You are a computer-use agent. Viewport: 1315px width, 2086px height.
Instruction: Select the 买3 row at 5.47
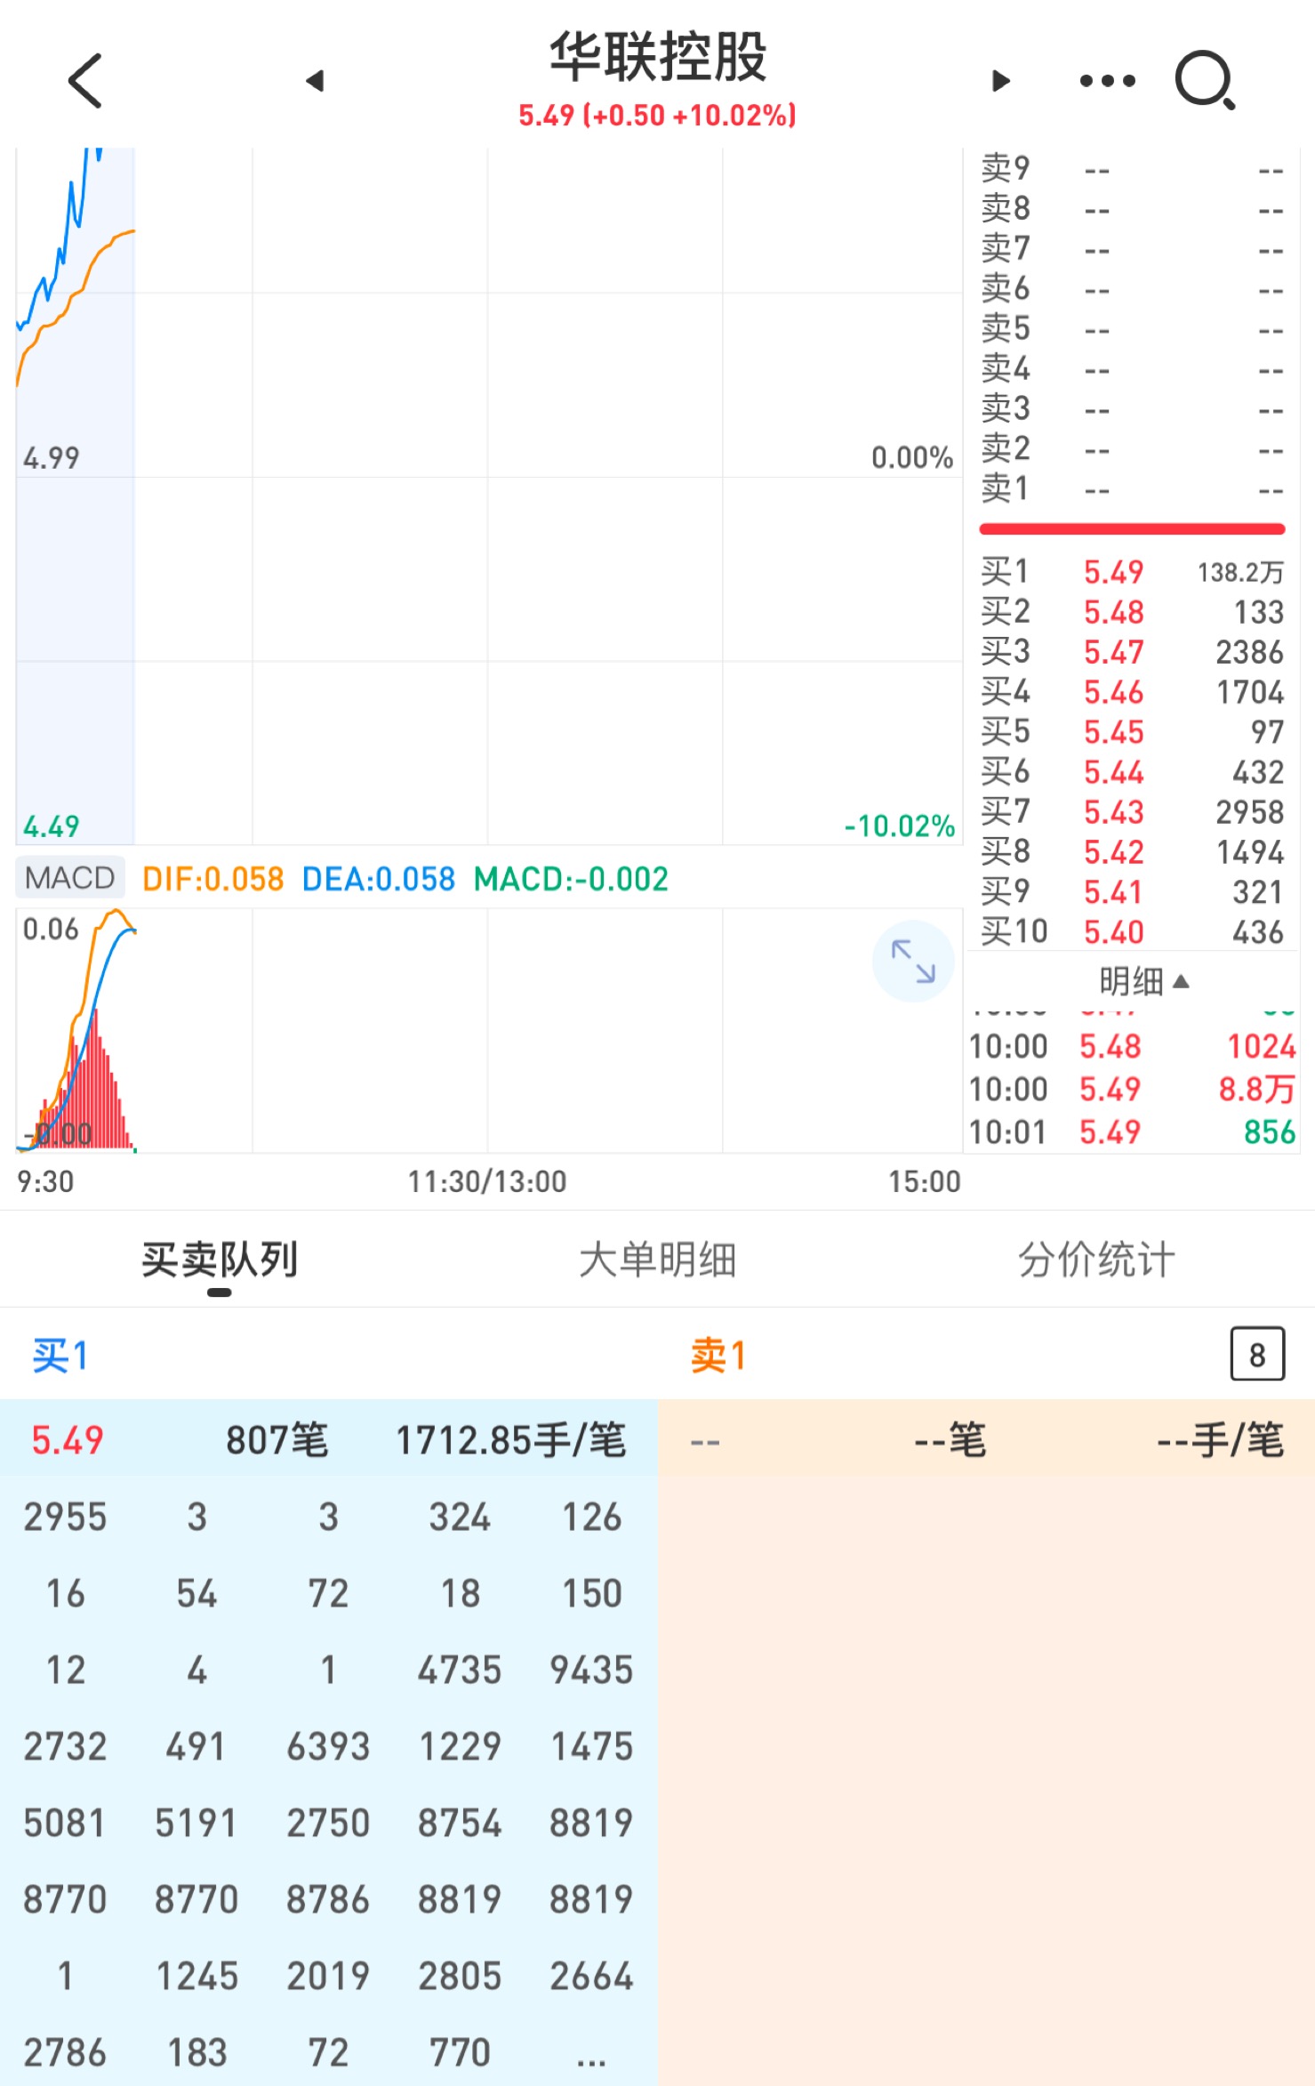point(1132,651)
